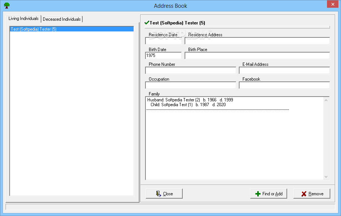Click into the Birth Place field
The height and width of the screenshot is (216, 341).
click(257, 55)
